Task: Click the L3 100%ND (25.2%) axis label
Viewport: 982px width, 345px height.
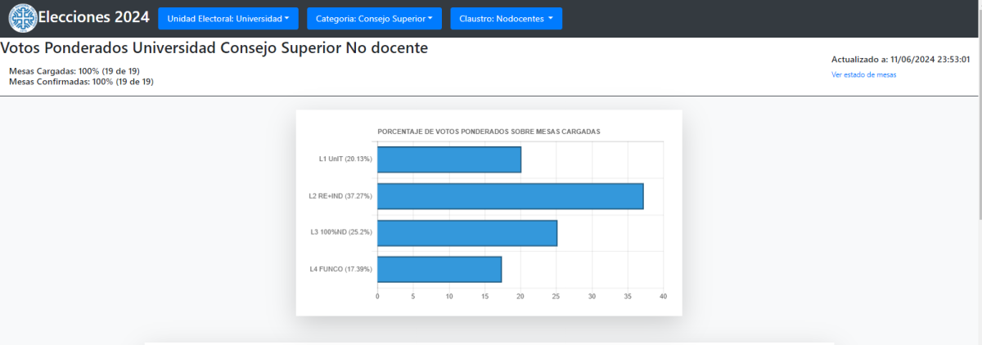Action: (341, 233)
